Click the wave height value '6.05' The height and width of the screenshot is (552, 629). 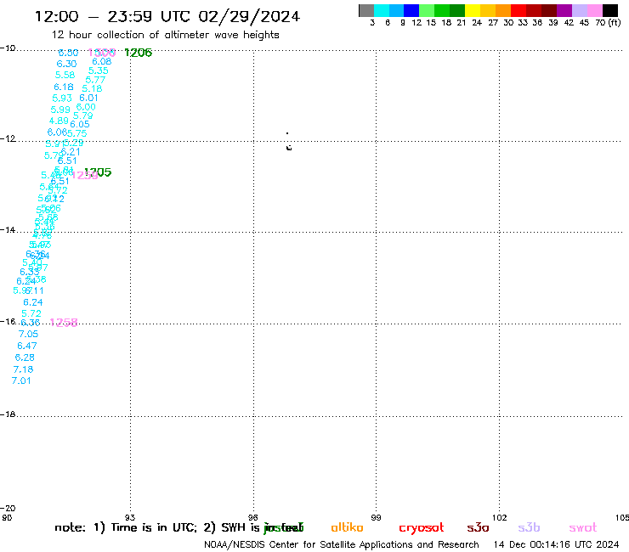(x=80, y=124)
